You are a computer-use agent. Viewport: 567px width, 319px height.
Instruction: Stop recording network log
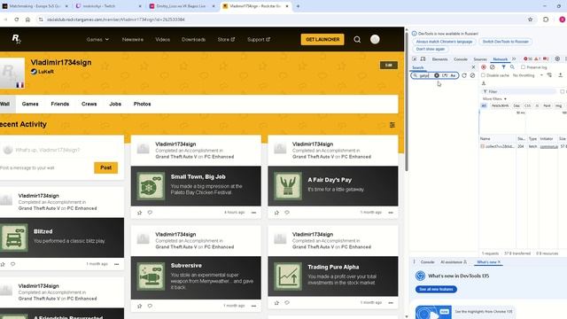[x=484, y=67]
